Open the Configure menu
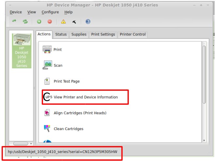The width and height of the screenshot is (216, 161). click(x=50, y=12)
